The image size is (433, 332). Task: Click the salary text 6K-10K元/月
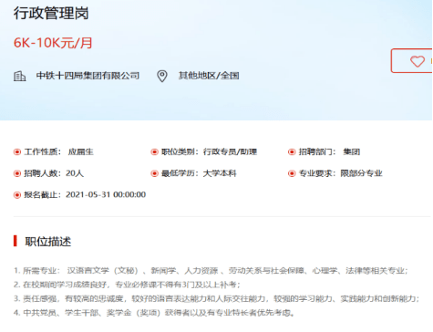point(53,43)
